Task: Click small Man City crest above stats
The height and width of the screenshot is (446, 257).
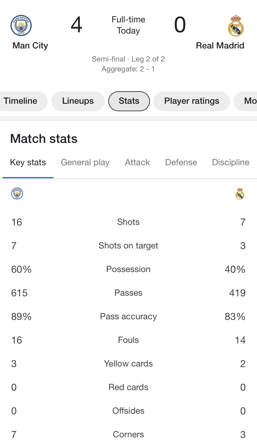Action: (x=17, y=193)
